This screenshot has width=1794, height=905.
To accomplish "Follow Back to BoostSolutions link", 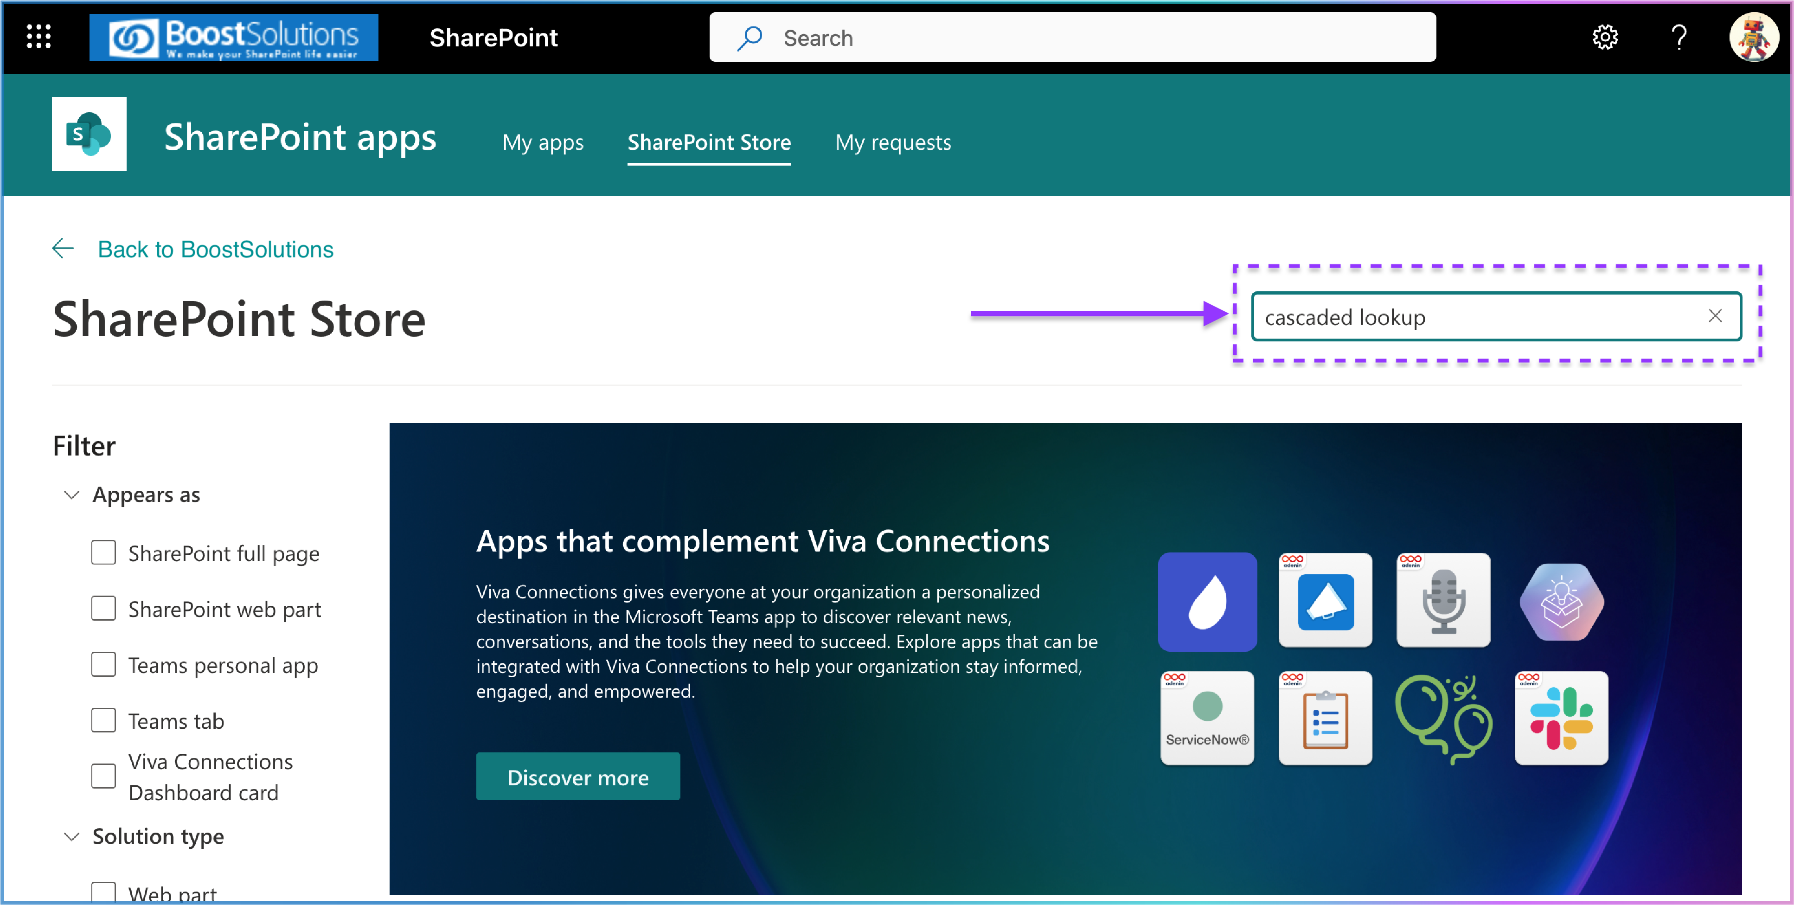I will pos(215,250).
